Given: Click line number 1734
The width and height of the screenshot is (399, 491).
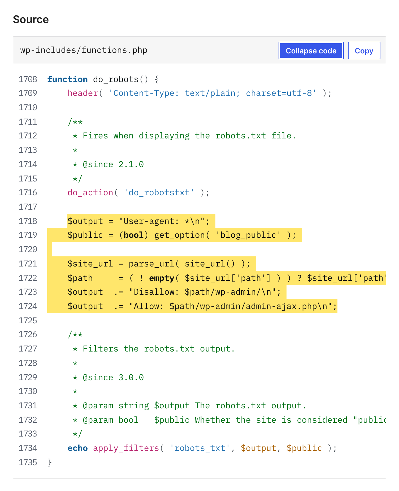Looking at the screenshot, I should click(28, 448).
